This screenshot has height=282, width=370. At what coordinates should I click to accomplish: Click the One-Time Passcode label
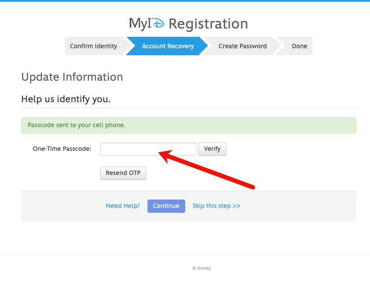(62, 149)
